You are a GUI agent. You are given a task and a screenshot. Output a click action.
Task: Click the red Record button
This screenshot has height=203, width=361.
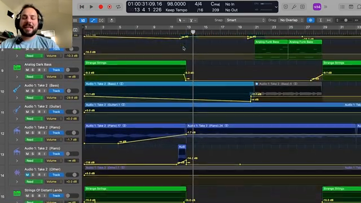point(100,7)
